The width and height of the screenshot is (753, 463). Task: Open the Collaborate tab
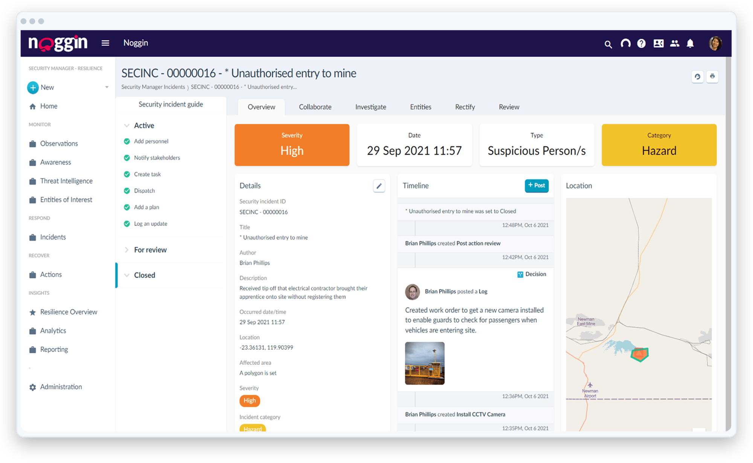(315, 107)
